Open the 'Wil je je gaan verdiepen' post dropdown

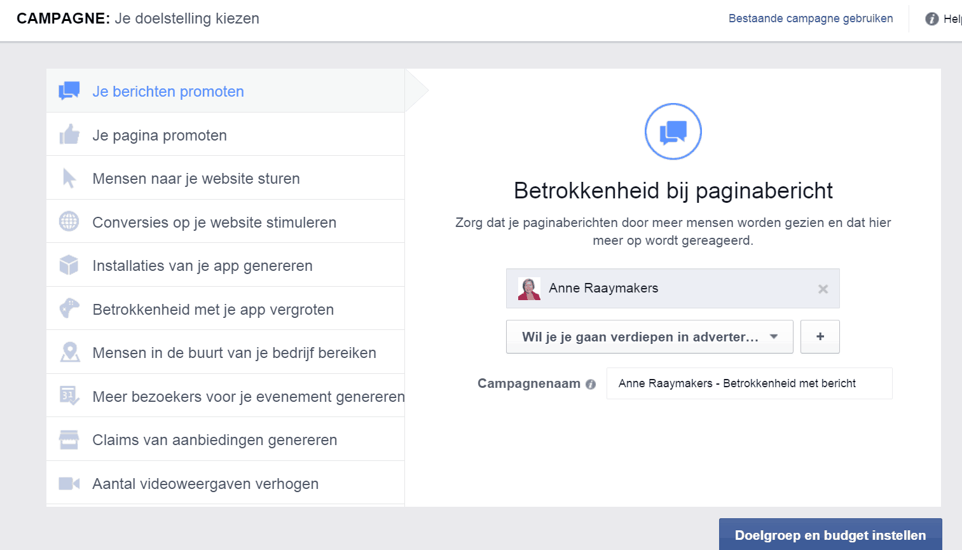[x=650, y=337]
